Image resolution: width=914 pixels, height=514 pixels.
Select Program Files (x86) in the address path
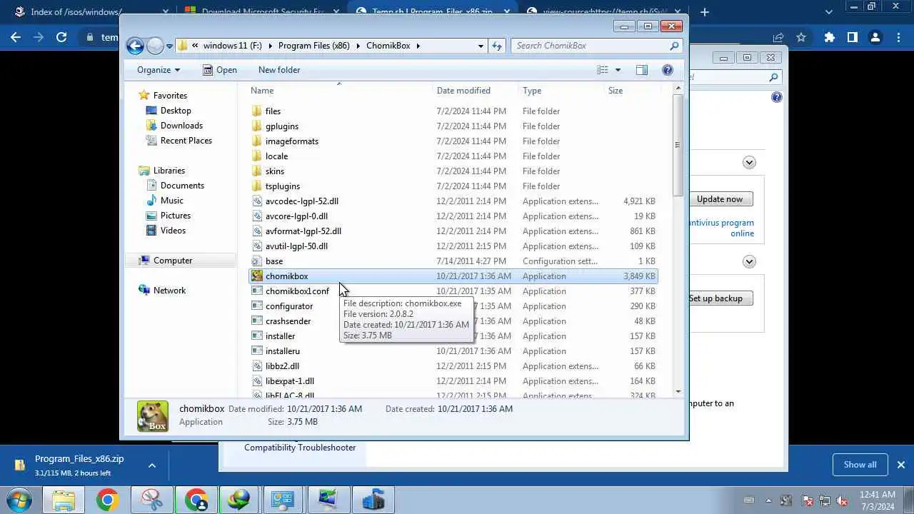(x=314, y=46)
